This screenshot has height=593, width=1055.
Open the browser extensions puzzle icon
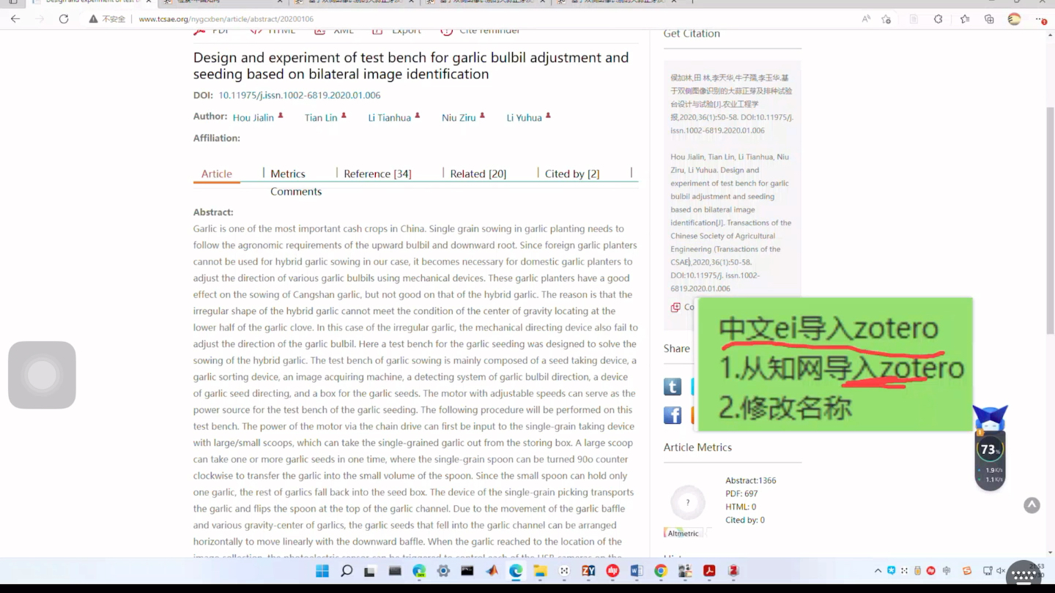939,19
